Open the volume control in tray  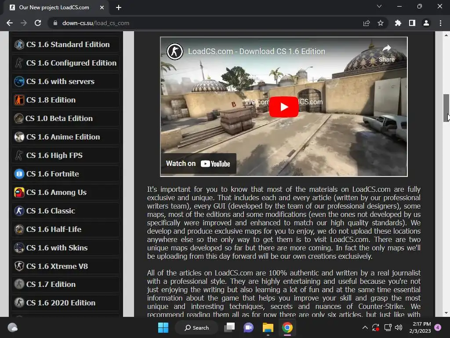398,327
